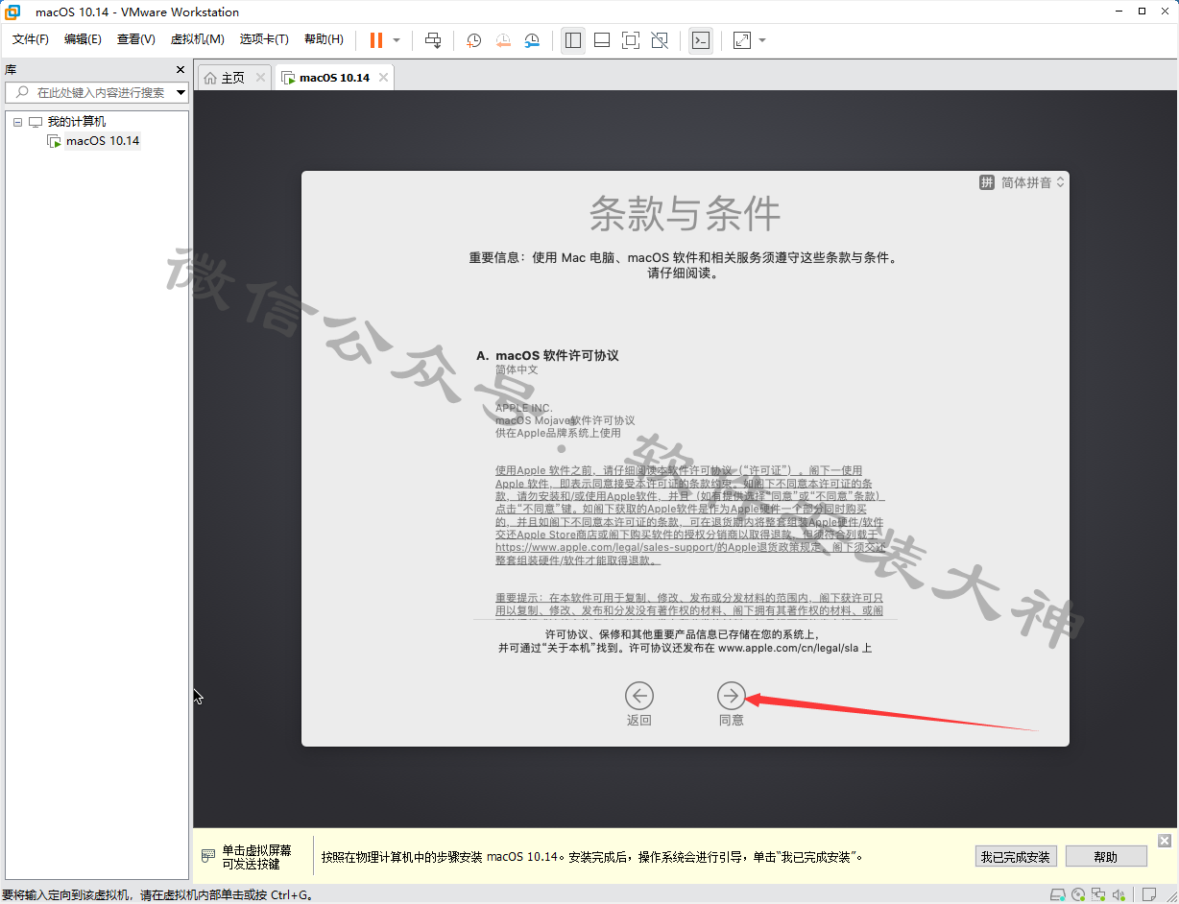Open stretch display dropdown arrow
Image resolution: width=1179 pixels, height=904 pixels.
click(x=762, y=40)
